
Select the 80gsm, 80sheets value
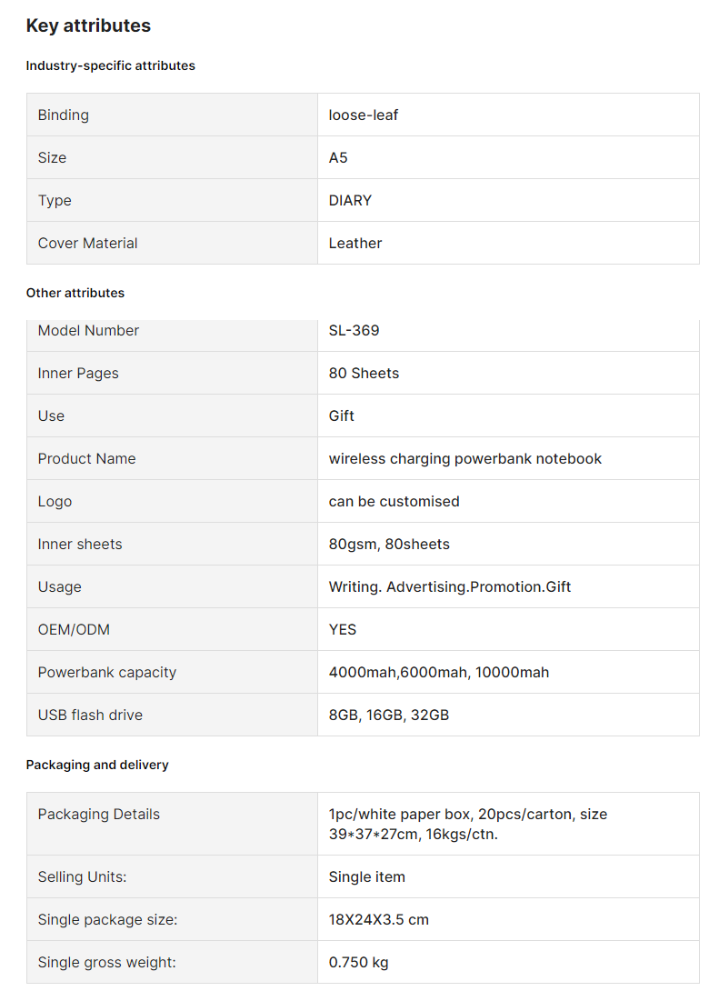389,545
